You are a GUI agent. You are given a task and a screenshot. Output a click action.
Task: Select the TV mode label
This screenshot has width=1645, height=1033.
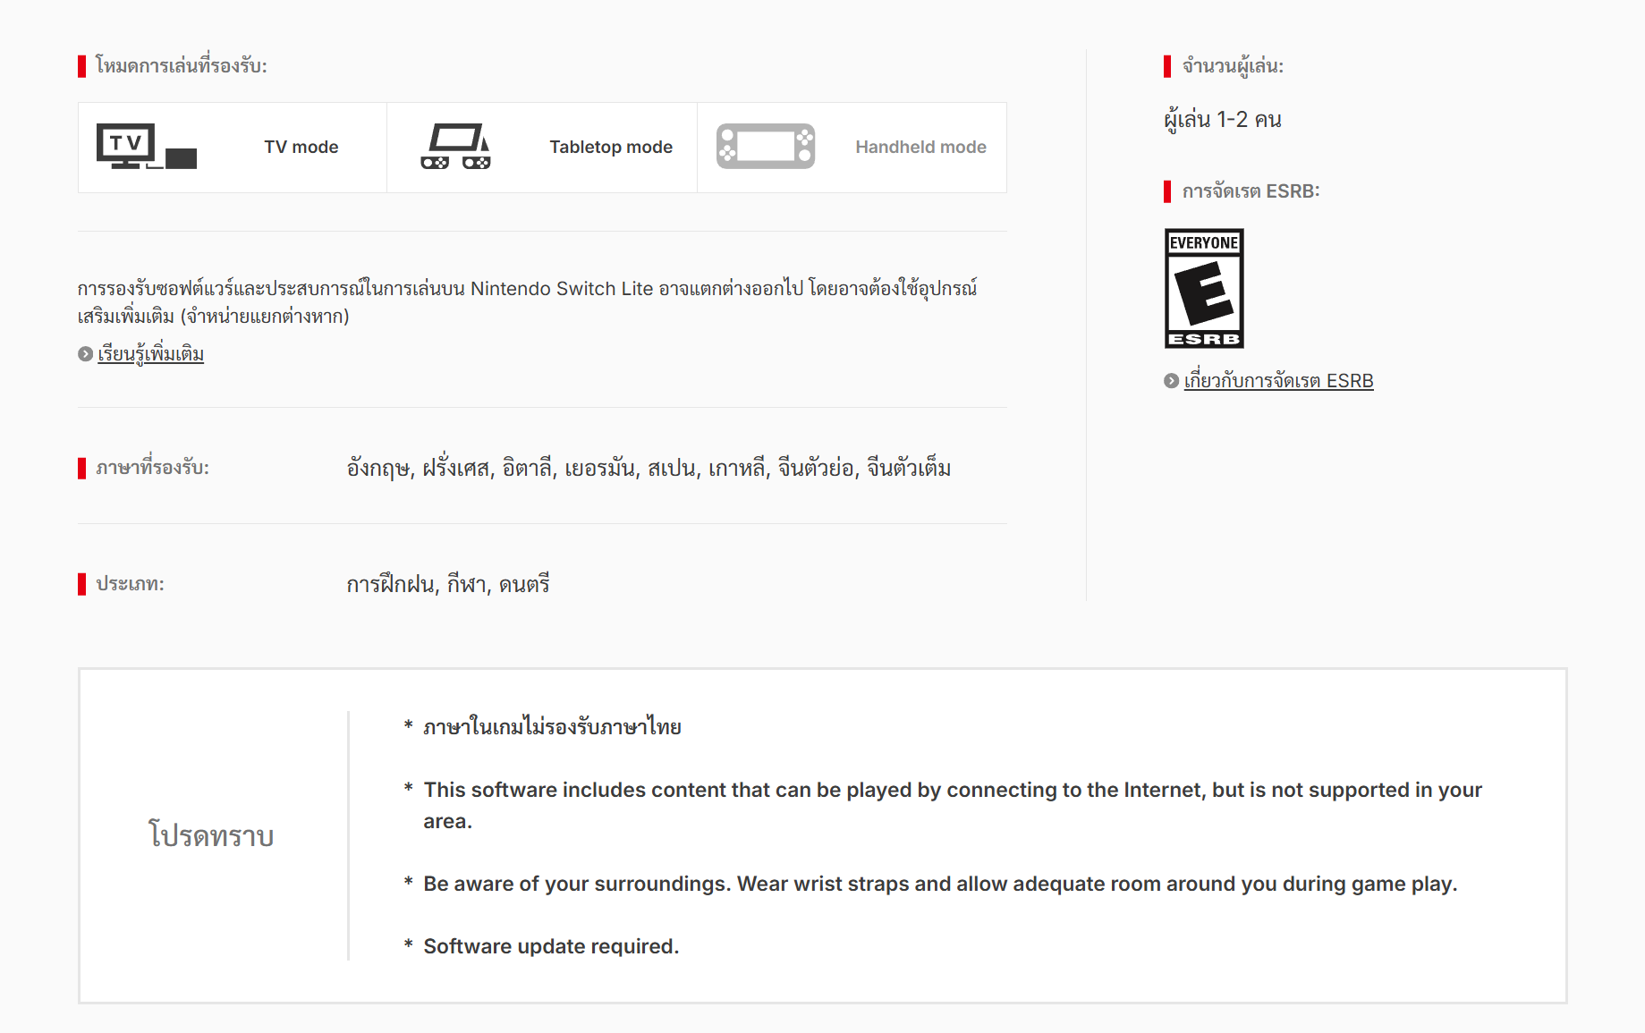(x=301, y=147)
